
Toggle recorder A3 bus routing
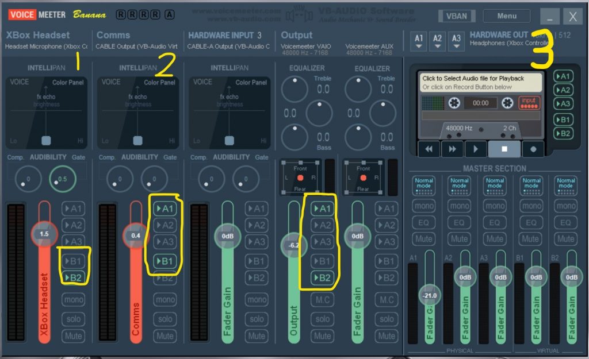[563, 103]
